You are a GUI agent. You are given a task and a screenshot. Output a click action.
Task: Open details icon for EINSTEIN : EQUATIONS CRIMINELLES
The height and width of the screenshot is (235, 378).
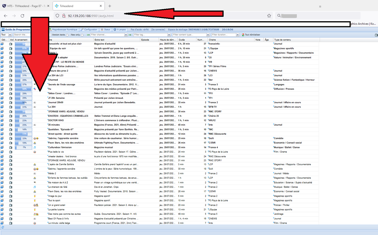coord(2,116)
